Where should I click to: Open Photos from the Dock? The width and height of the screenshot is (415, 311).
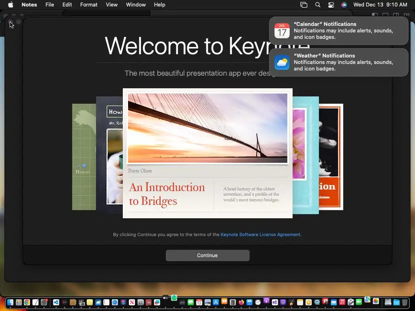[x=376, y=301]
